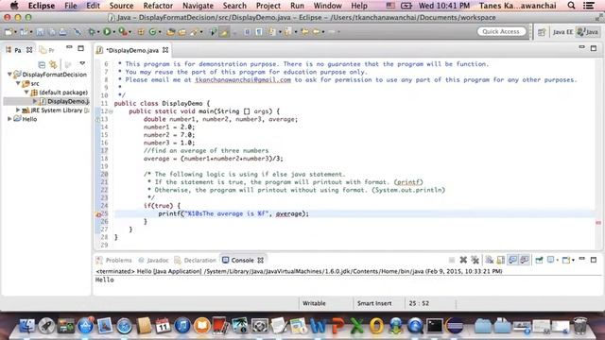The image size is (605, 340).
Task: Click the Save disk icon in toolbar
Action: [x=40, y=32]
